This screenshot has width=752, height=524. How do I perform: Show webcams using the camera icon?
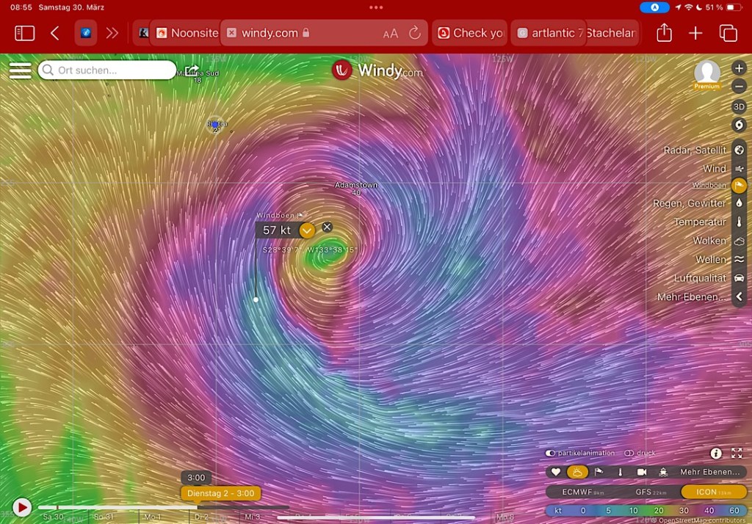tap(641, 472)
